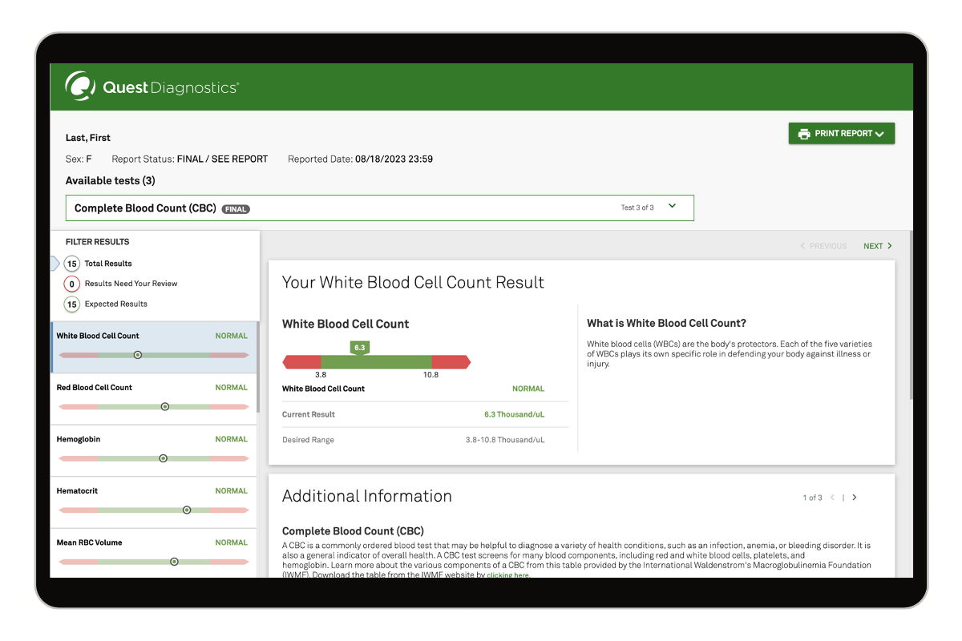Click the FINAL status badge

(236, 208)
